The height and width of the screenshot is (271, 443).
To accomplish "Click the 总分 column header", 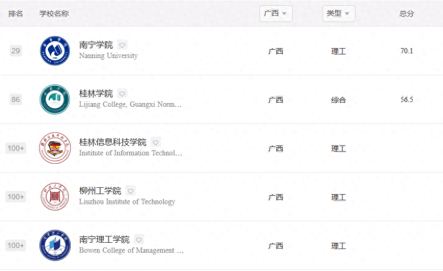I will pos(406,14).
